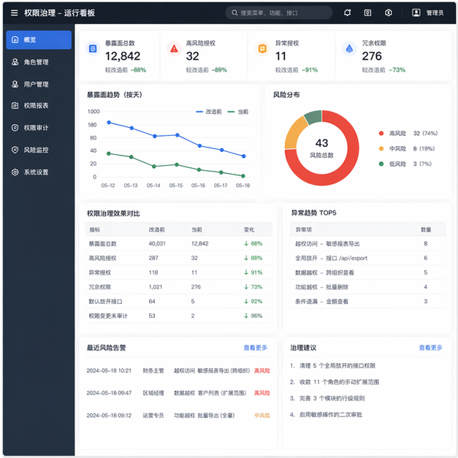
Task: Click the red warning 高风险授权 card icon
Action: coord(174,48)
